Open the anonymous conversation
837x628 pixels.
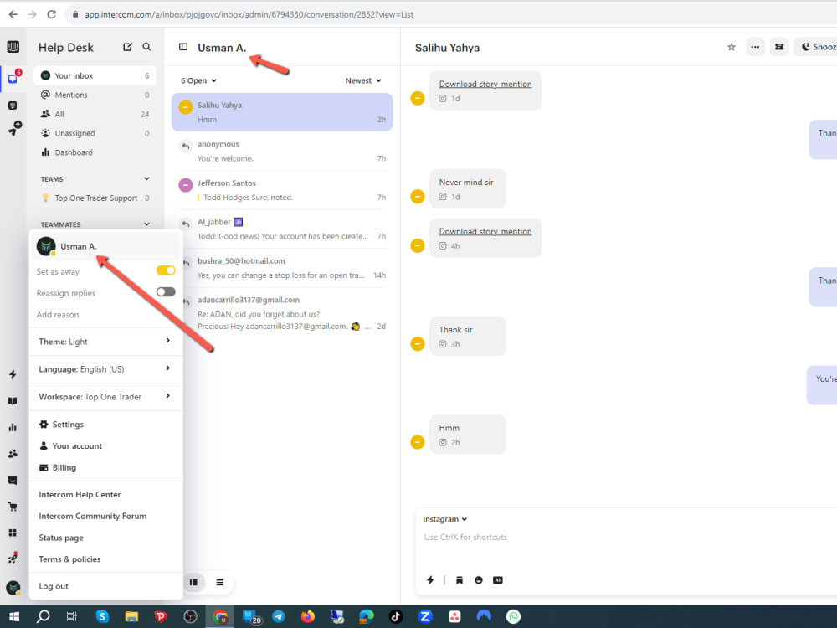tap(282, 151)
